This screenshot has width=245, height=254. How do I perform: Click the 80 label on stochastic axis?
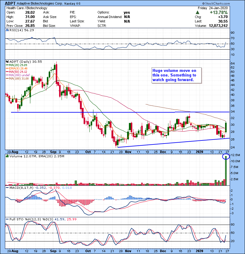(x=232, y=225)
